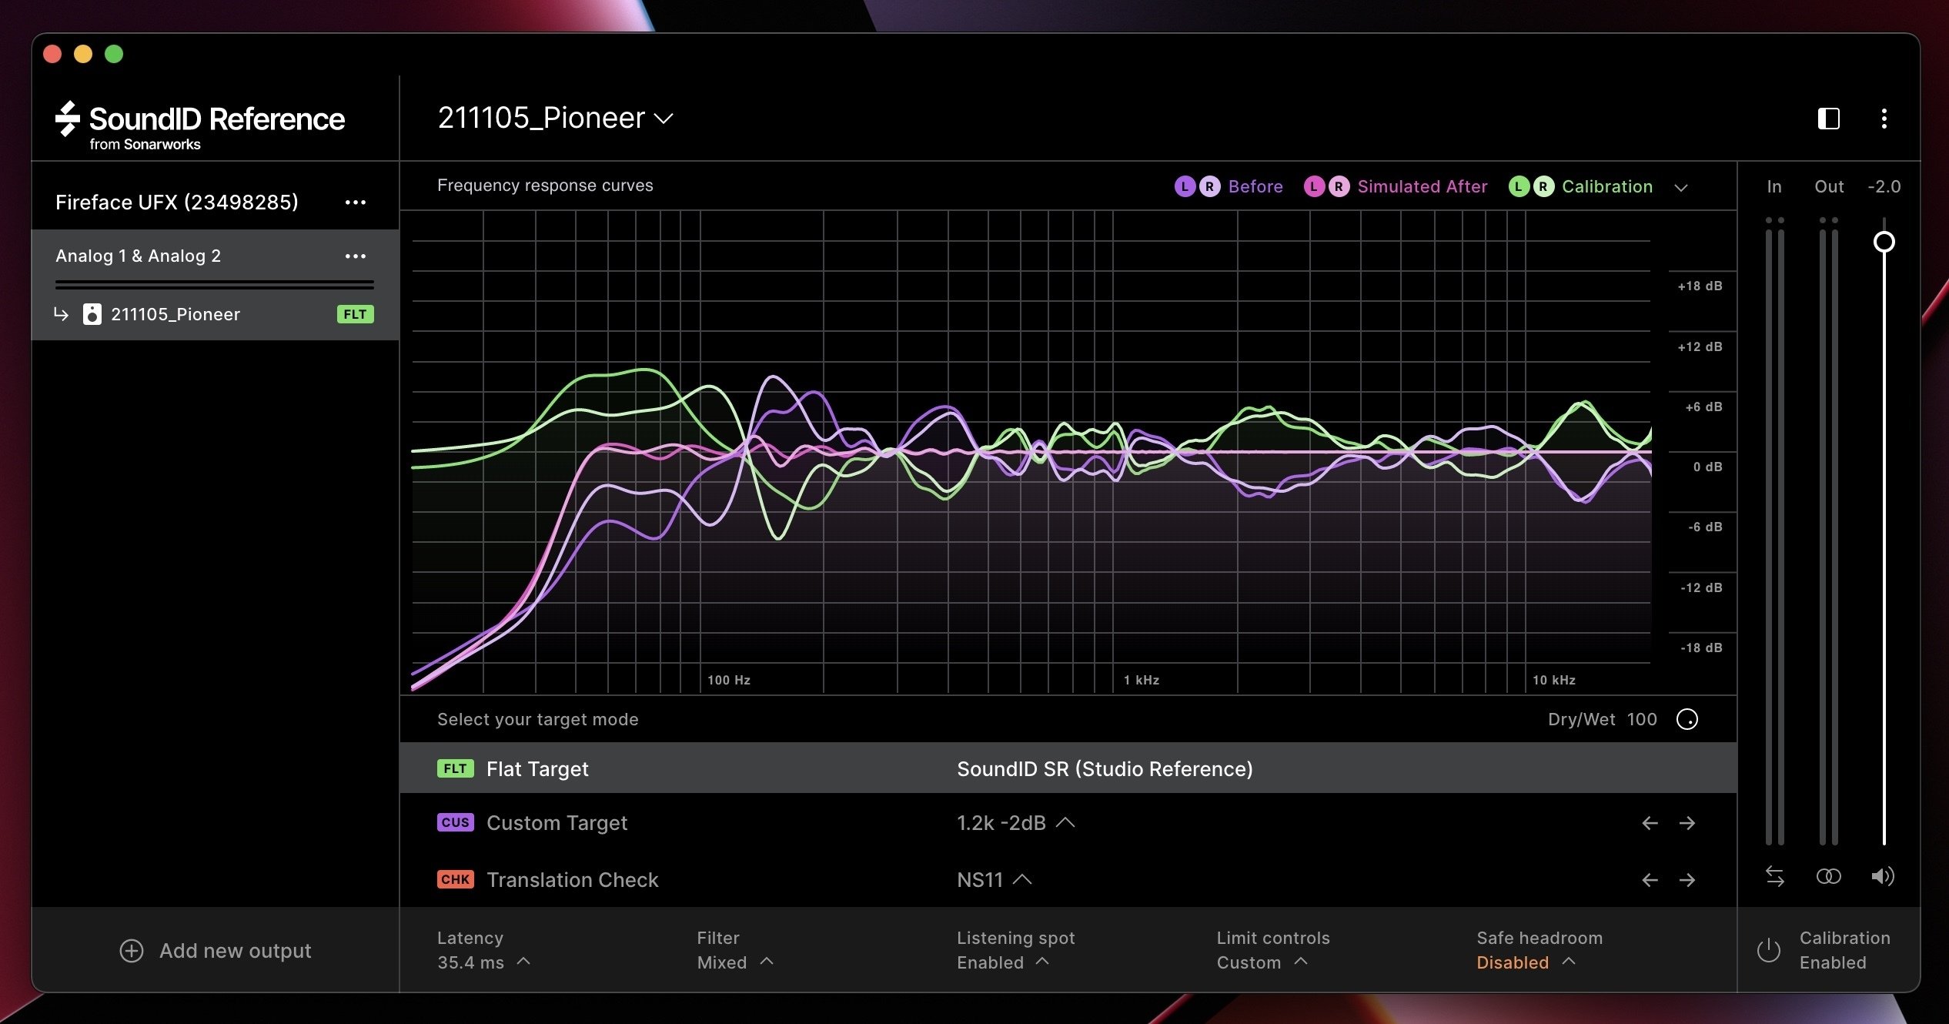Click the Out level meter
The width and height of the screenshot is (1949, 1024).
tap(1828, 531)
